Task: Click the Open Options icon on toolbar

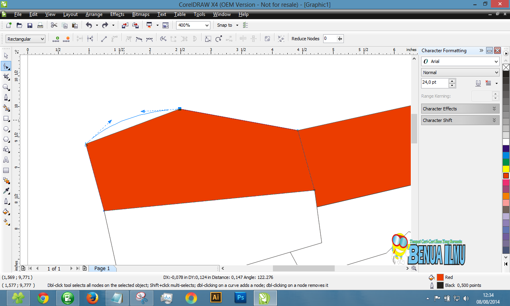Action: pos(245,25)
